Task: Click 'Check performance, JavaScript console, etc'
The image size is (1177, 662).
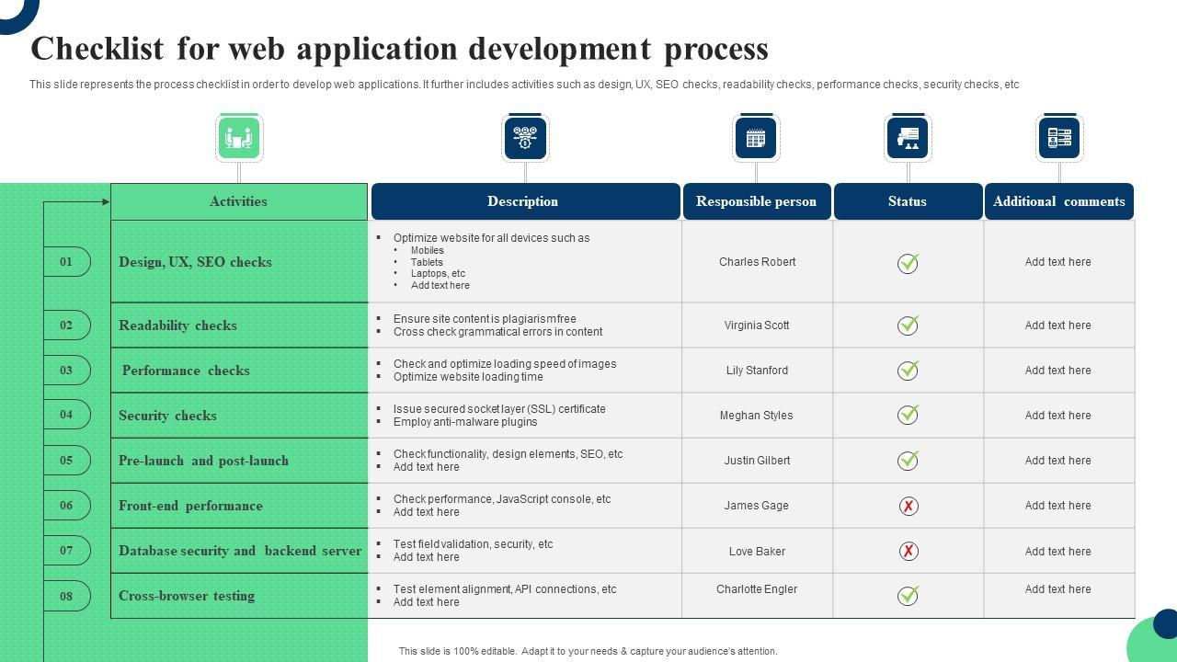Action: 502,499
